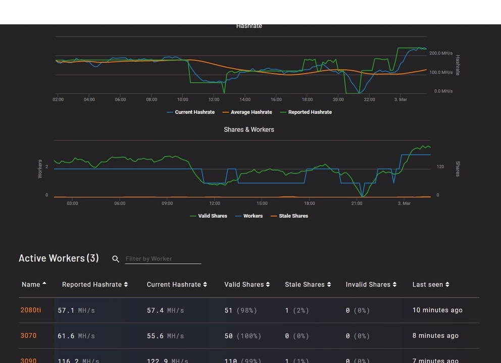
Task: Toggle Current Hashrate series in legend
Action: tap(191, 112)
